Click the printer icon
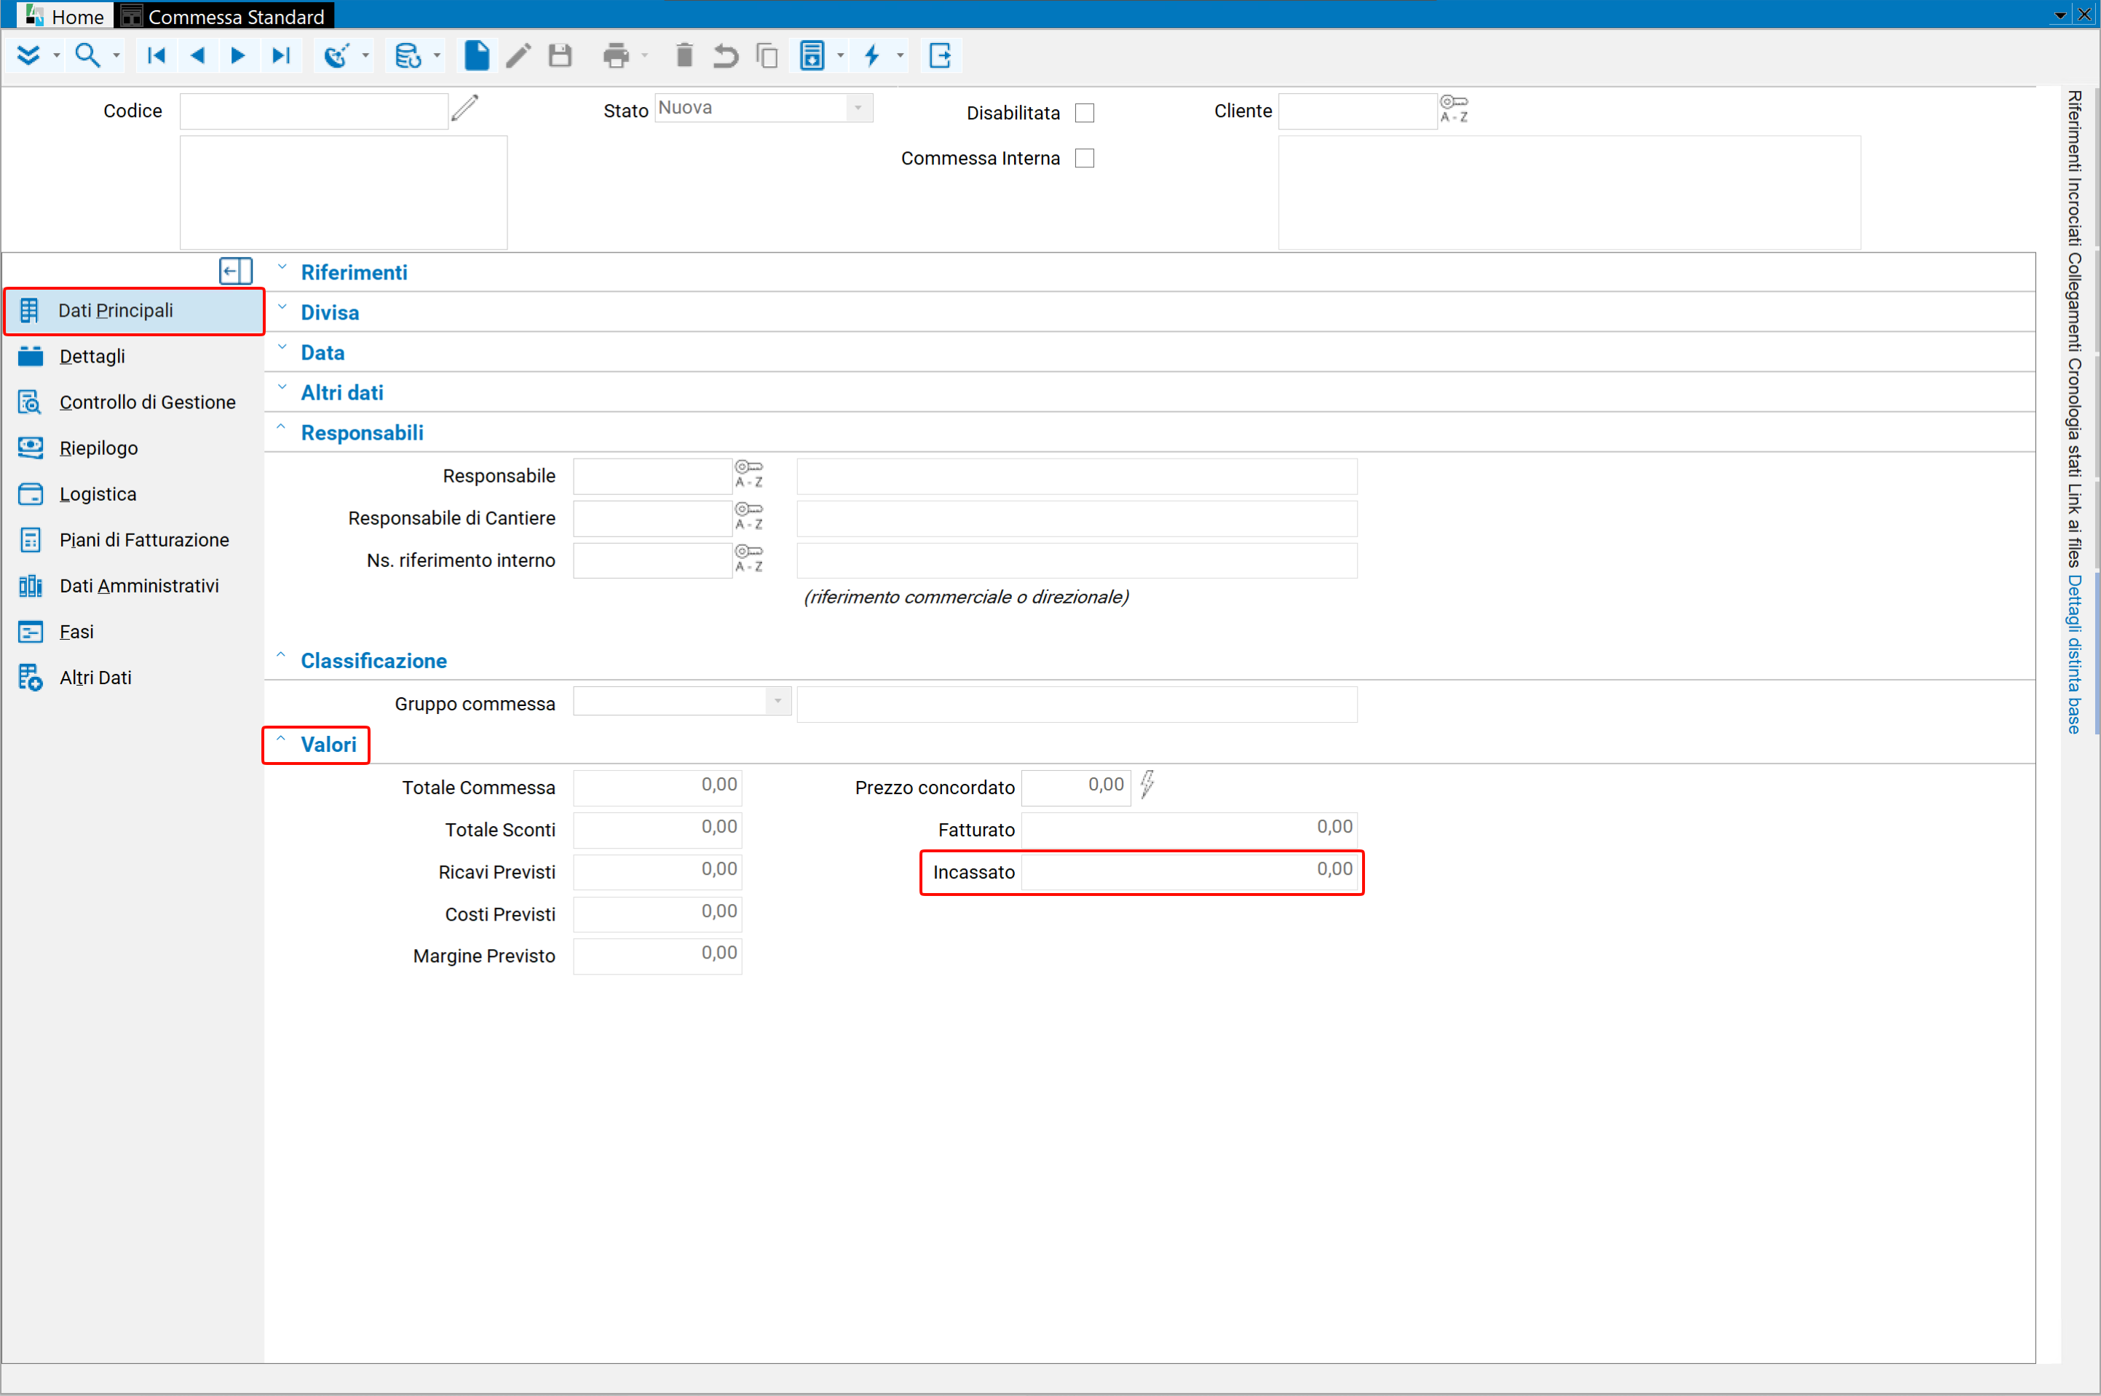 [615, 55]
